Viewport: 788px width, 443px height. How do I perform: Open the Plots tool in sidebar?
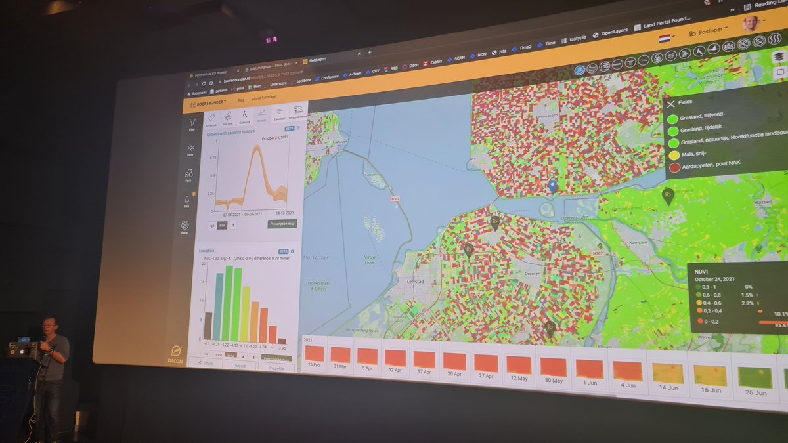(x=190, y=149)
